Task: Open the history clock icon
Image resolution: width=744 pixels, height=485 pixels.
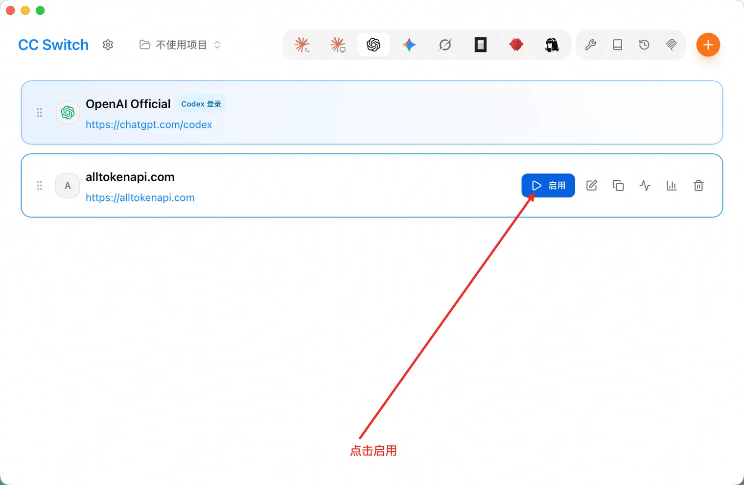Action: click(644, 45)
